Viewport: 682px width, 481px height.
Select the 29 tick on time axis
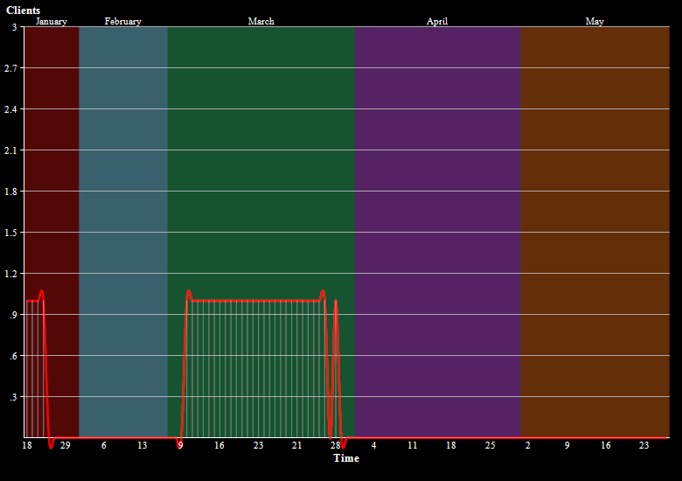tap(65, 446)
